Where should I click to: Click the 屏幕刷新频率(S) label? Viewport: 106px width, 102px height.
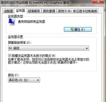click(20, 43)
